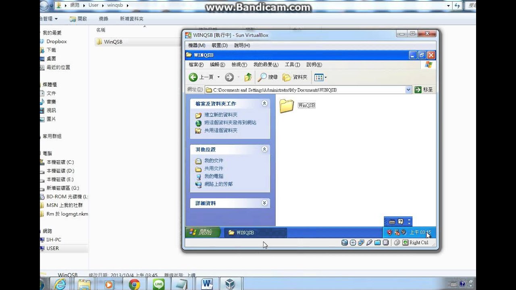Click the 建立新的資料夾 link
The width and height of the screenshot is (516, 290).
coord(221,115)
